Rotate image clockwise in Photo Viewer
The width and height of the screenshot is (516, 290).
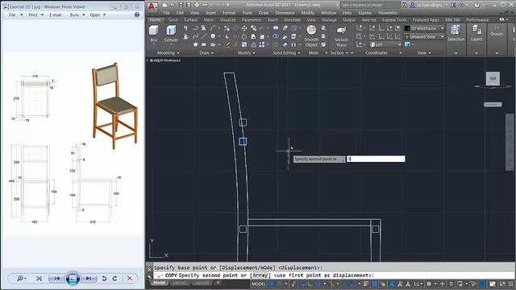114,279
